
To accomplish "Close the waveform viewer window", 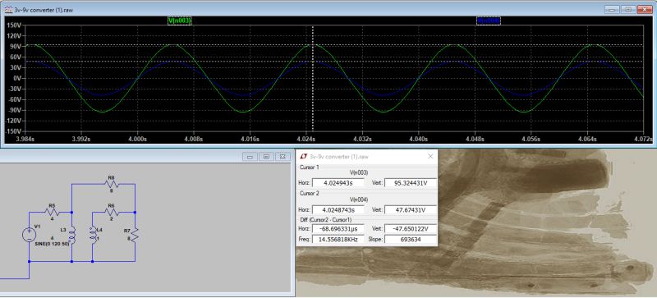I will 646,9.
